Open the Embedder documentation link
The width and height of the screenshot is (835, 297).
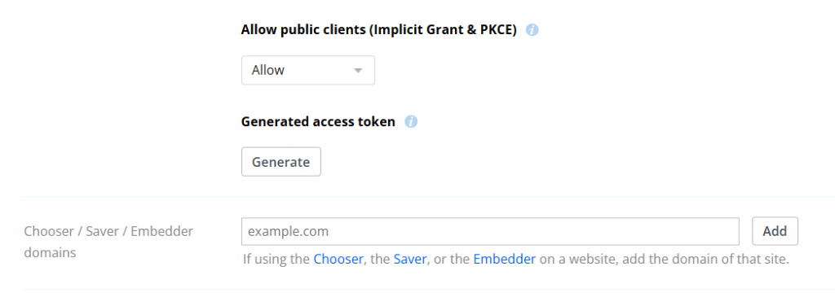[504, 260]
